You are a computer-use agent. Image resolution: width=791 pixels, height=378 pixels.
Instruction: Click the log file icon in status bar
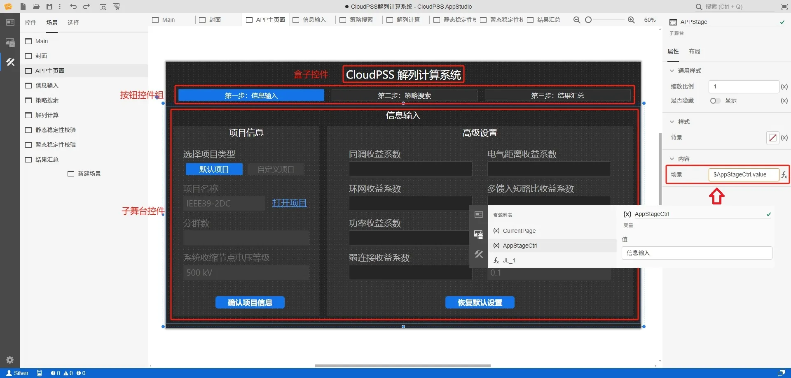[x=40, y=373]
